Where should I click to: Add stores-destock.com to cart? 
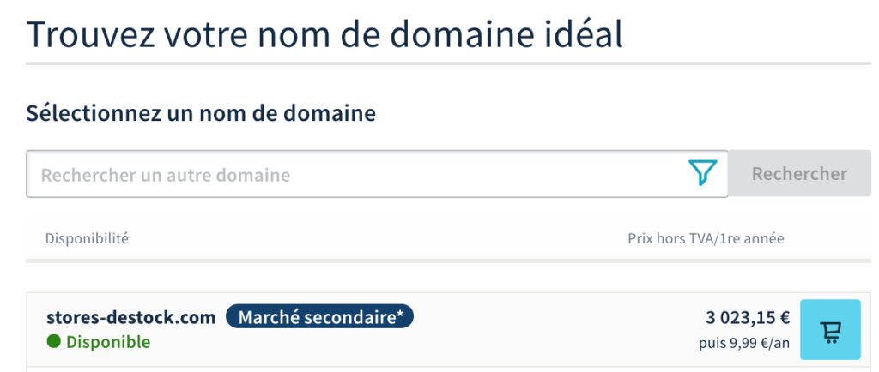(x=830, y=330)
